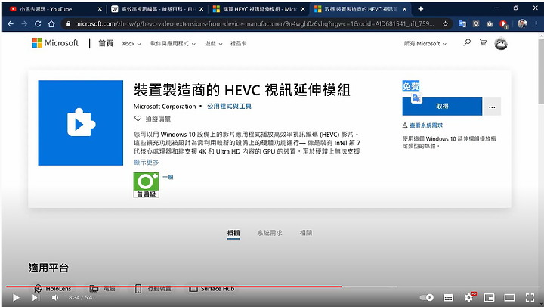
Task: Select the 系統需求 tab
Action: (x=270, y=233)
